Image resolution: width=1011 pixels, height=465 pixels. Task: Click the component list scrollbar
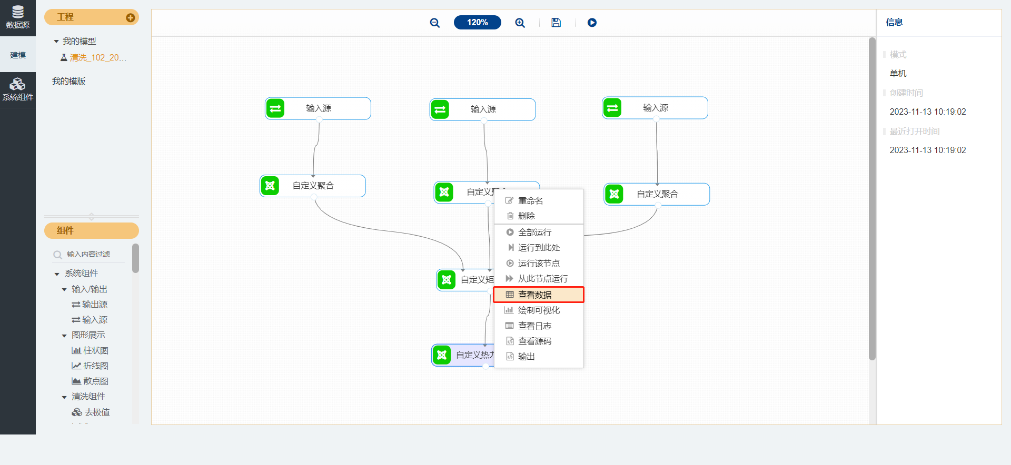click(x=135, y=258)
